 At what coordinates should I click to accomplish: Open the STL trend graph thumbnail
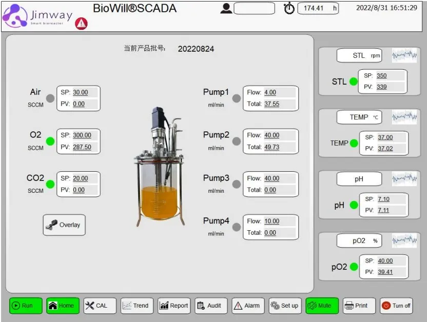tap(404, 55)
